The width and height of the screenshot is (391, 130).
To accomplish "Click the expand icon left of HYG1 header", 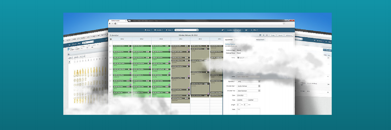I will (111, 39).
